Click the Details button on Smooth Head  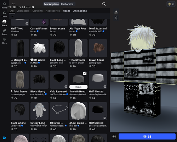[x=79, y=87]
